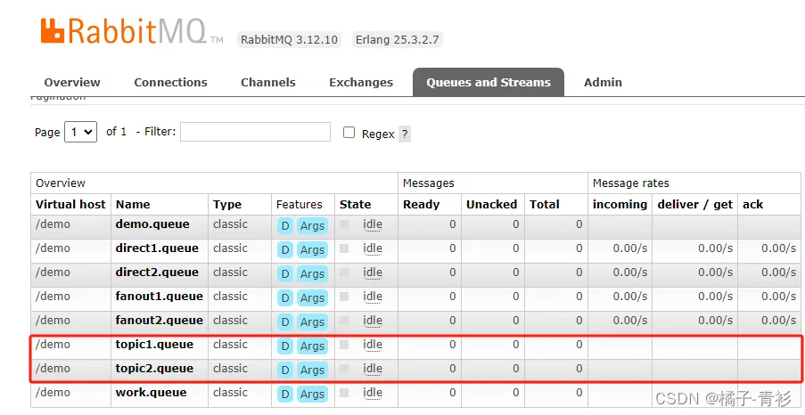Click the idle state of work.queue

click(x=373, y=394)
